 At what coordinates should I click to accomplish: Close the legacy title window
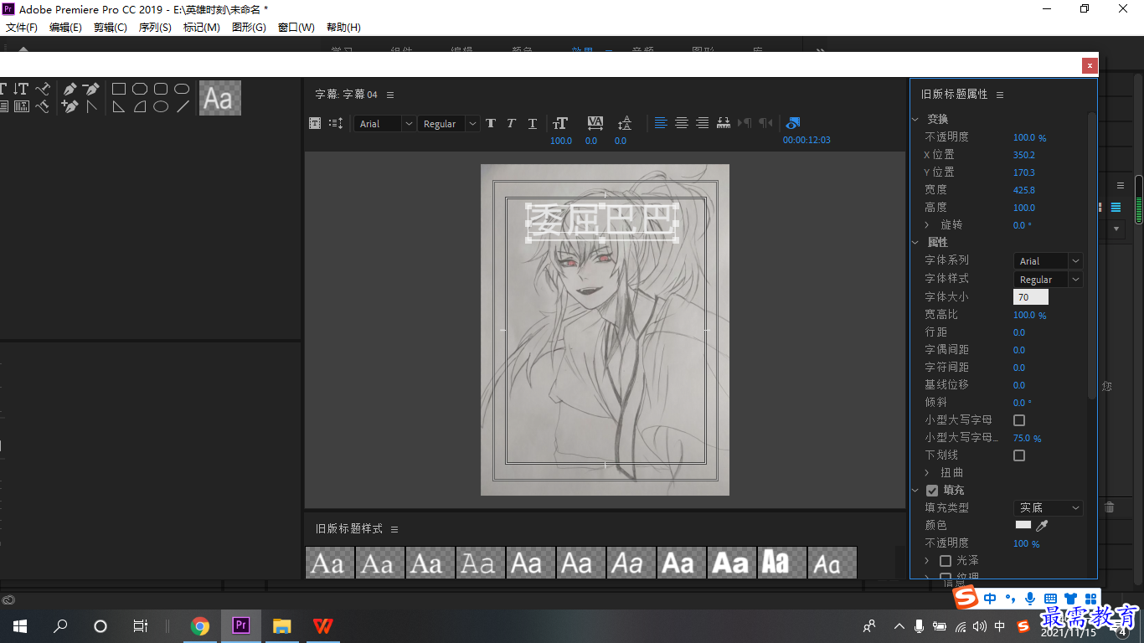tap(1090, 65)
